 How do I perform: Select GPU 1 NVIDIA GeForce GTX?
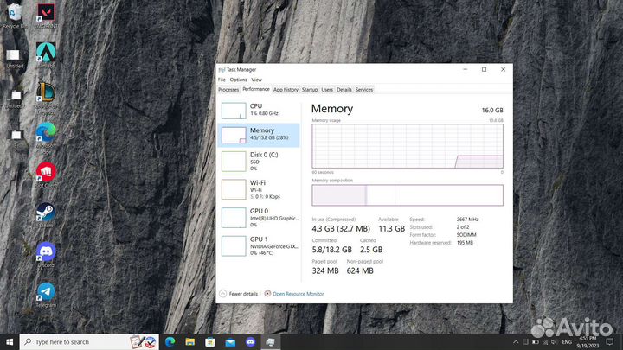(259, 245)
